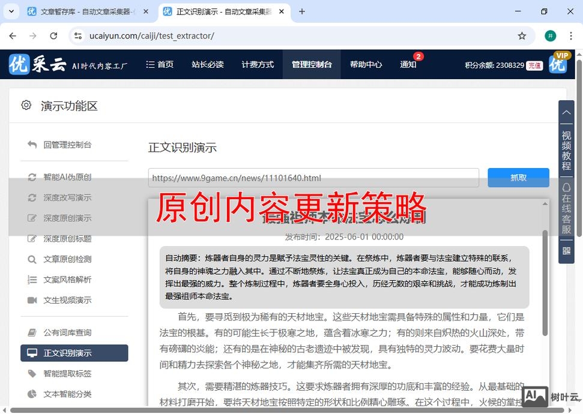Collapse the right side panel with up arrow

(x=565, y=112)
